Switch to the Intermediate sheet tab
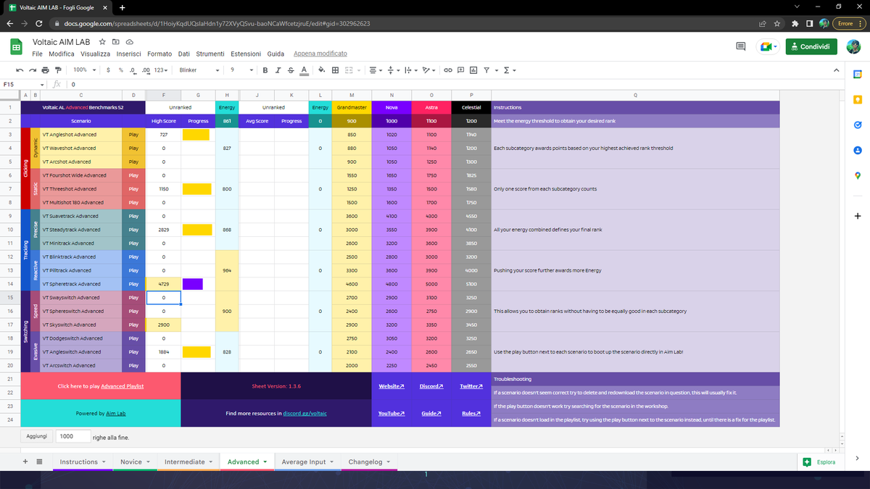 189,461
